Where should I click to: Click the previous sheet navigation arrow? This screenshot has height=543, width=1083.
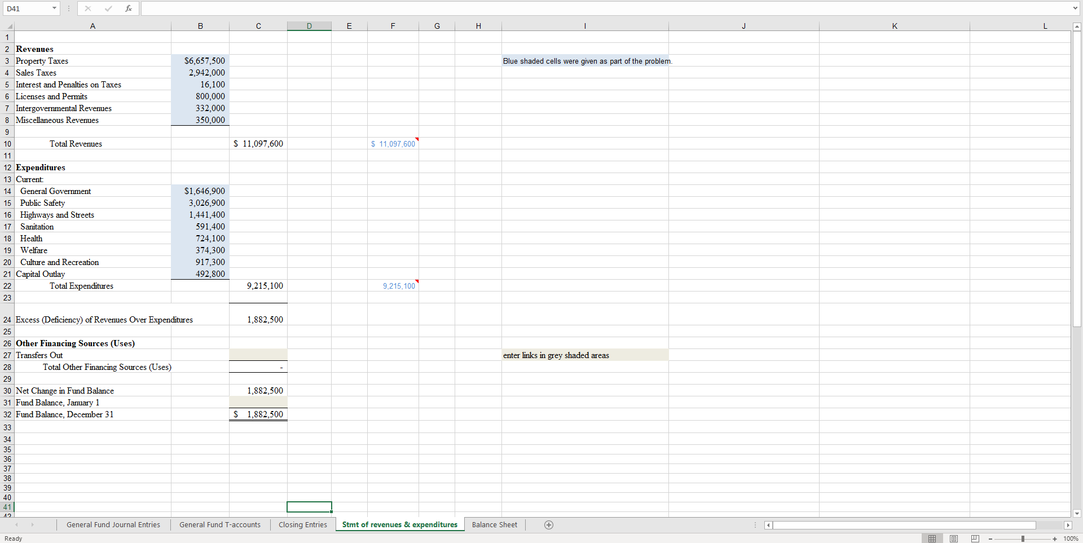(17, 524)
